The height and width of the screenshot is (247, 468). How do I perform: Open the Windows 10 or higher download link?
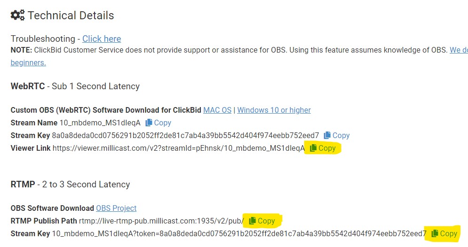click(274, 110)
